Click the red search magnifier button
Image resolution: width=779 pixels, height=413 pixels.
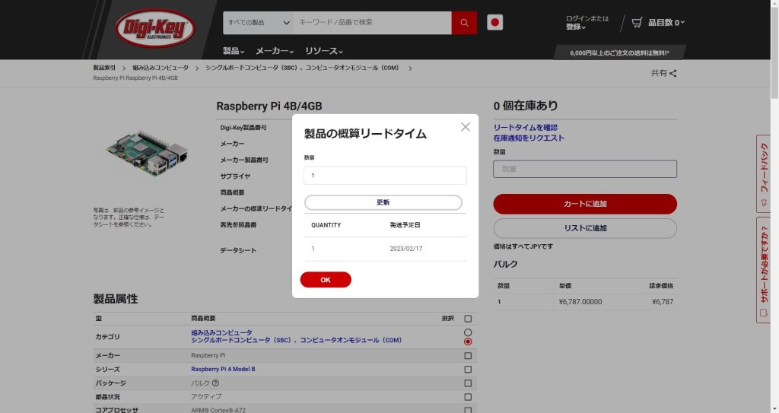pos(464,23)
